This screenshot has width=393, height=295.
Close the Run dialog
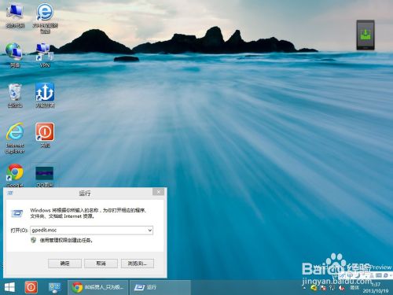coord(159,192)
